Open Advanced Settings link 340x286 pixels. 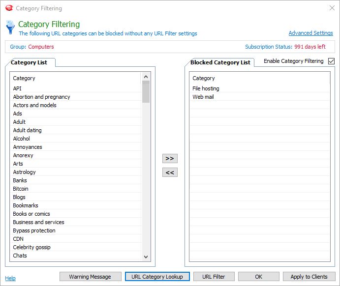[310, 33]
